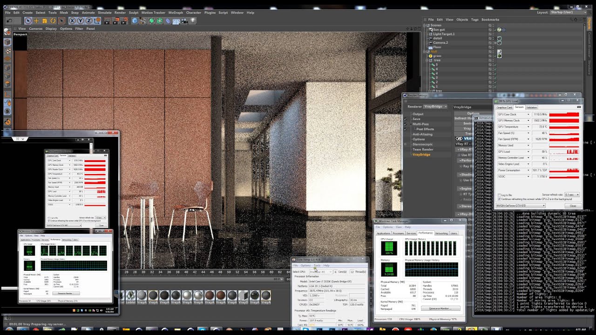Viewport: 596px width, 335px height.
Task: Toggle Save checkbox in Render Settings
Action: [x=406, y=119]
